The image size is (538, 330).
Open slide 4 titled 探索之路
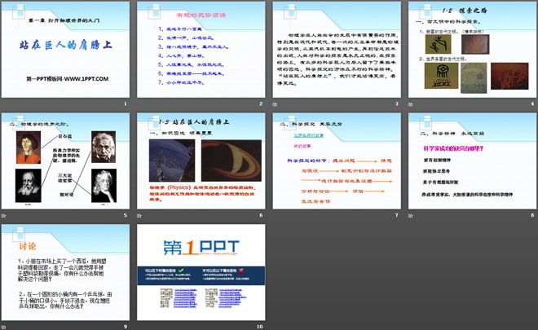(470, 51)
